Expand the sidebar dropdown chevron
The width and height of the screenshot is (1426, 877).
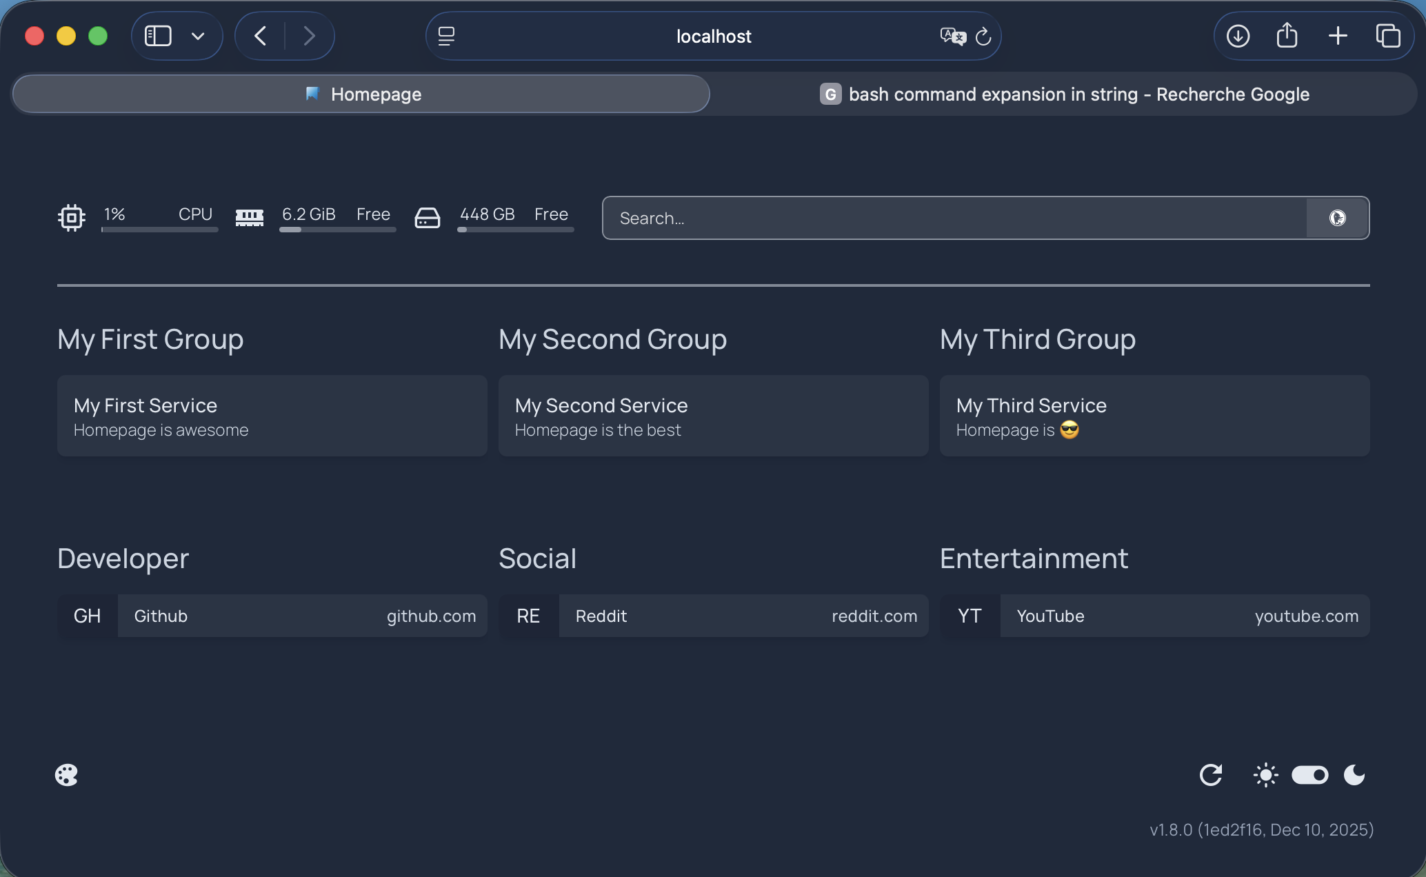[x=198, y=36]
